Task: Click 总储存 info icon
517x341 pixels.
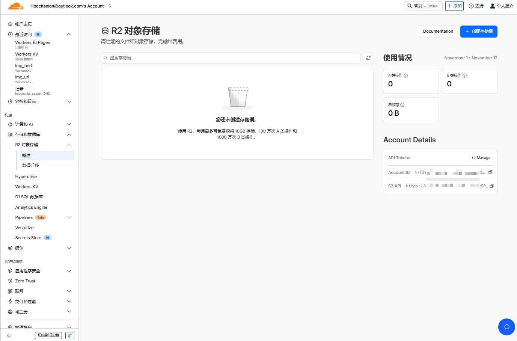Action: [402, 105]
